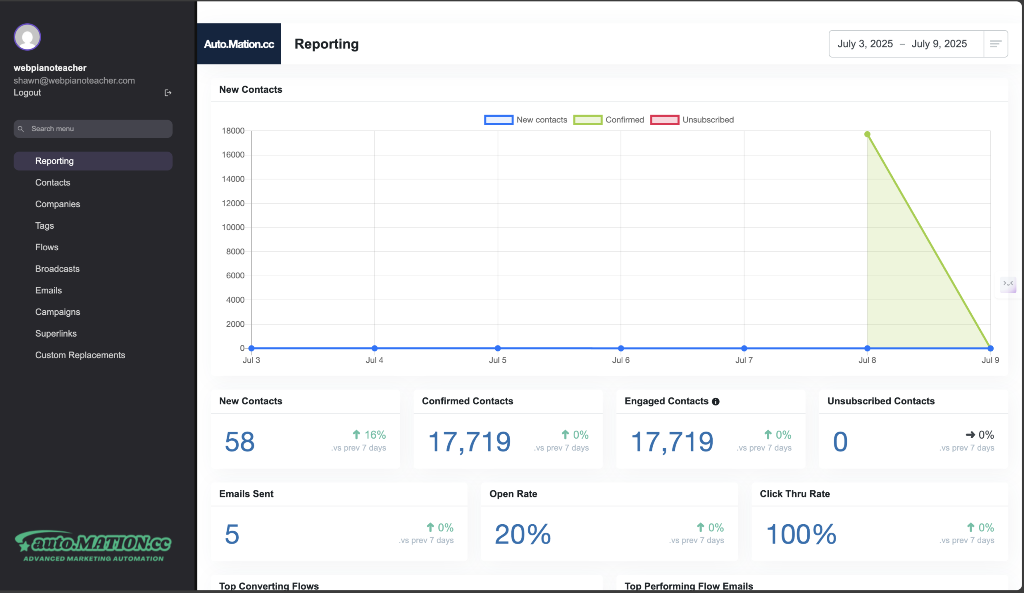The height and width of the screenshot is (593, 1024).
Task: Click the search magnifier icon
Action: point(21,129)
